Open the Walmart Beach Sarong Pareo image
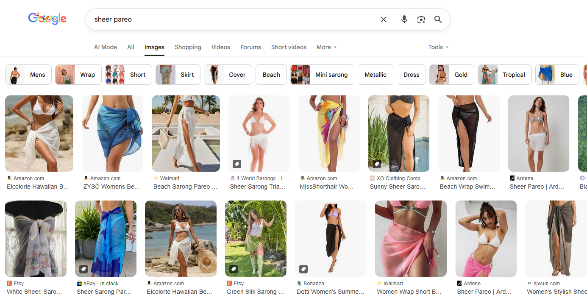 point(186,134)
